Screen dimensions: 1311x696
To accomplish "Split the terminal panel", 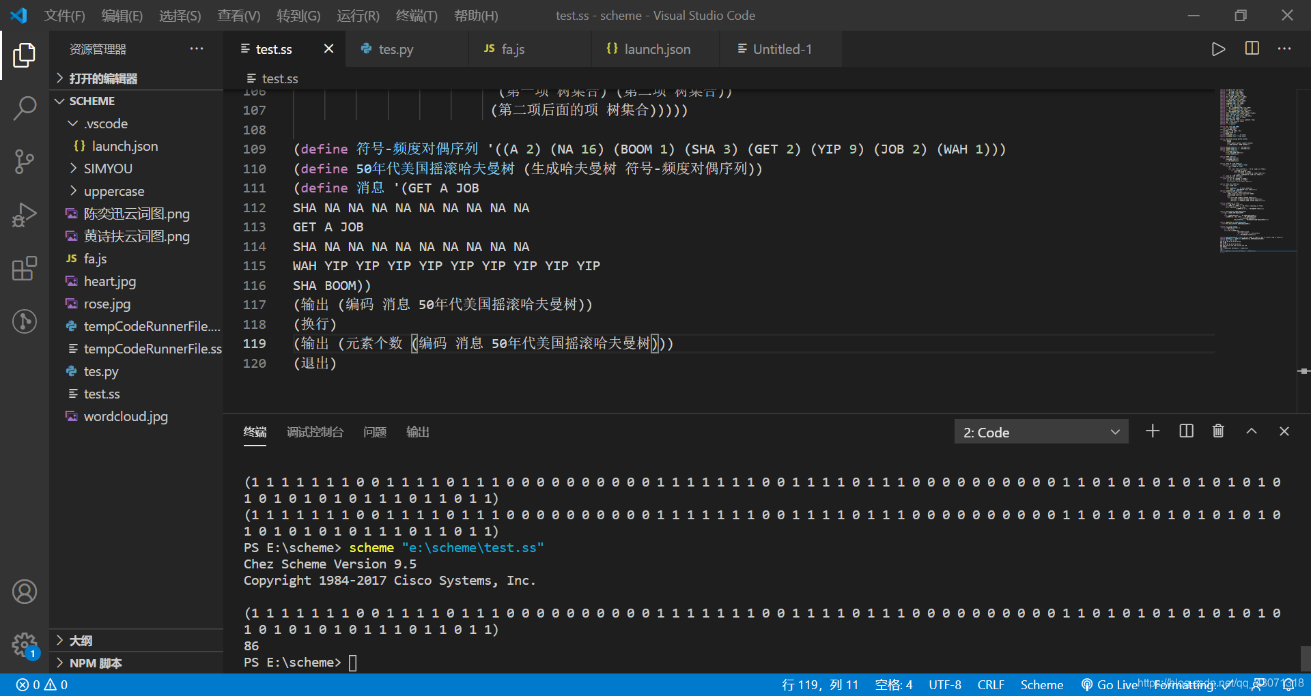I will pyautogui.click(x=1187, y=431).
